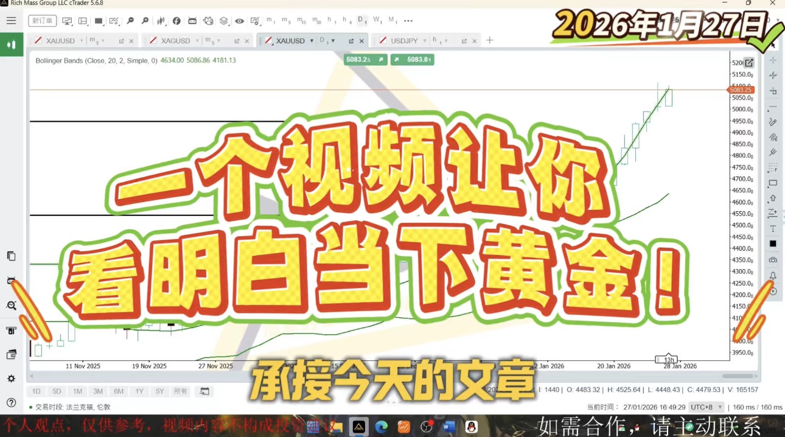Click the red sell price button 5083.25
The height and width of the screenshot is (437, 785).
point(365,60)
